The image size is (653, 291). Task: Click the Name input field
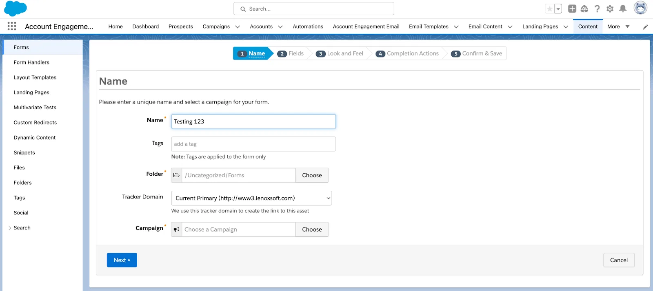253,121
